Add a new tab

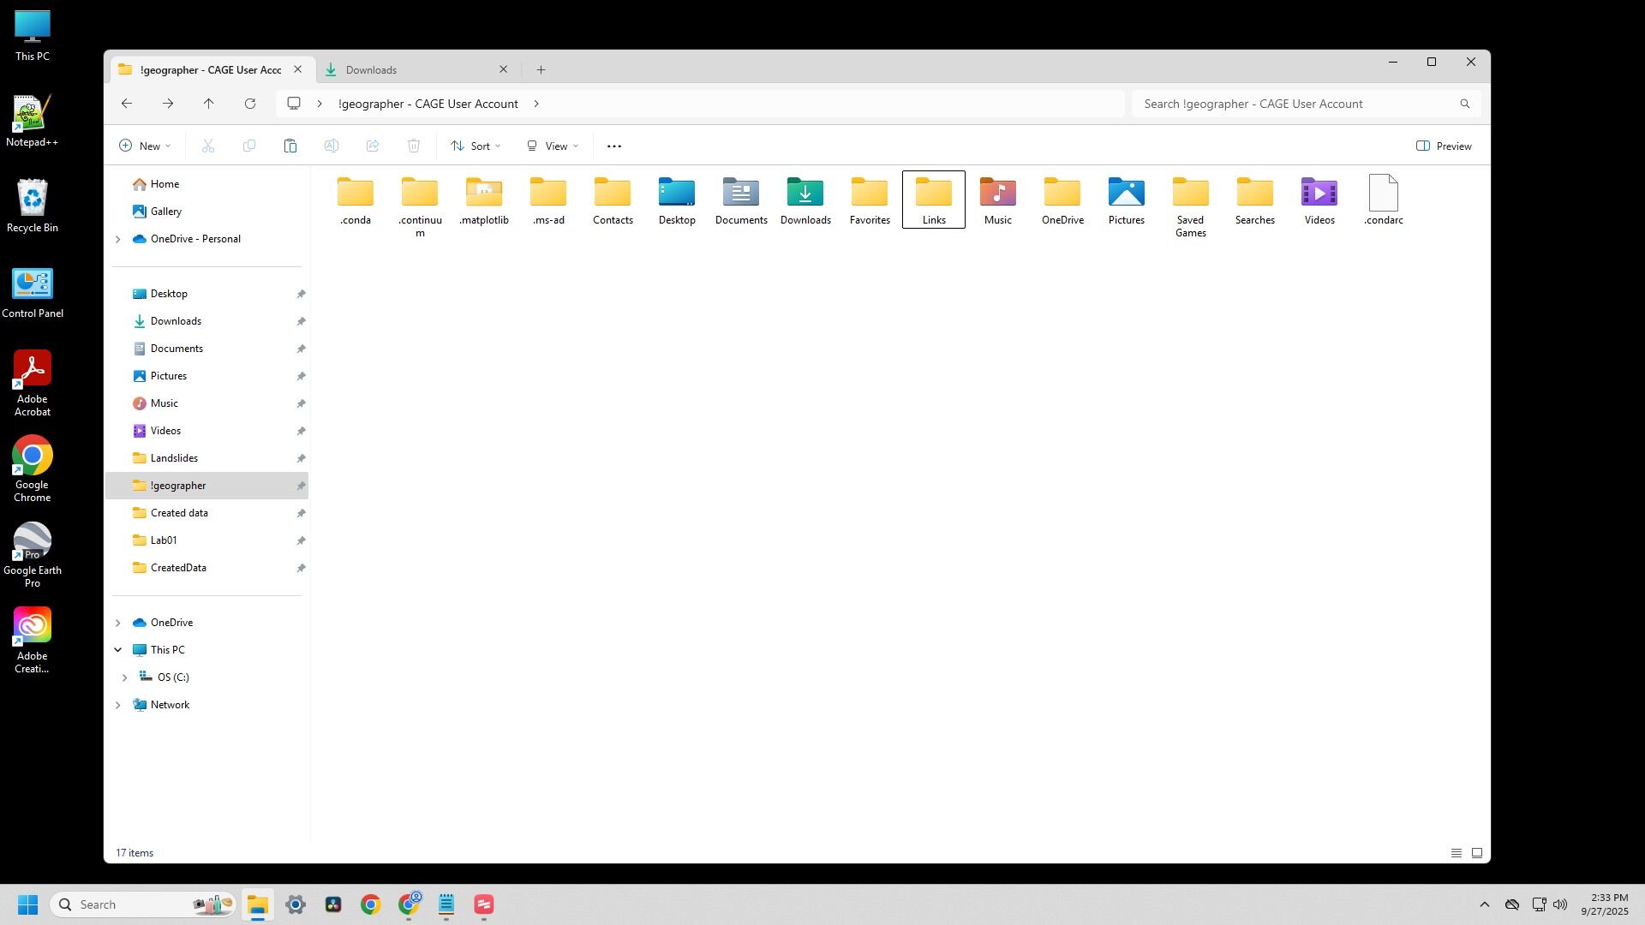[541, 70]
